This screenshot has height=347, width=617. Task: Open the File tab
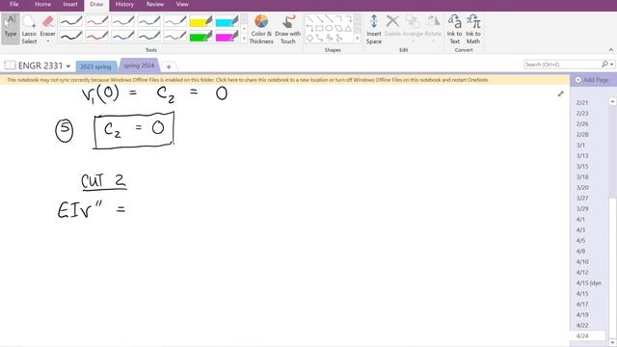point(14,4)
